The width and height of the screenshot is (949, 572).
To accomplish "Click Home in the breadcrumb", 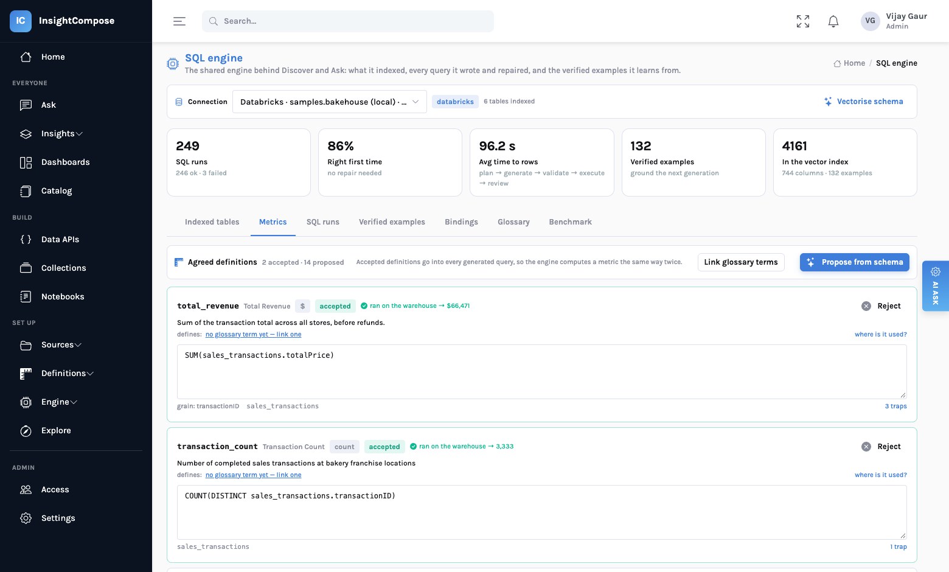I will [x=854, y=63].
